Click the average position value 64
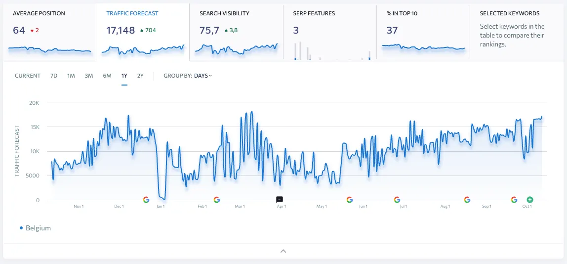This screenshot has height=264, width=567. point(19,30)
